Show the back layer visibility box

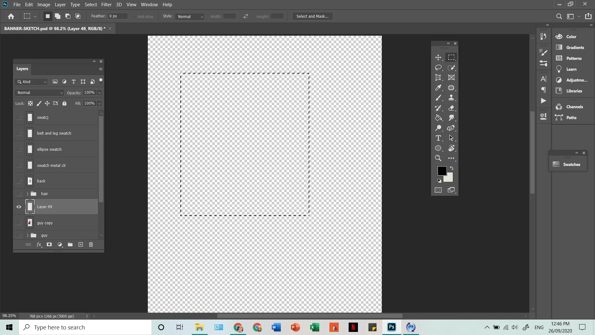(x=19, y=181)
